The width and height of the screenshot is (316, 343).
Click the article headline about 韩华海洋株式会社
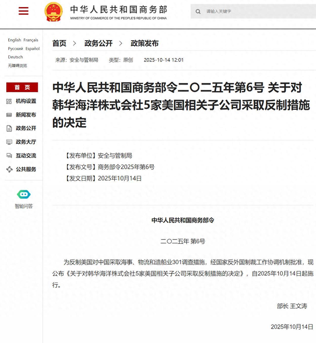[181, 105]
